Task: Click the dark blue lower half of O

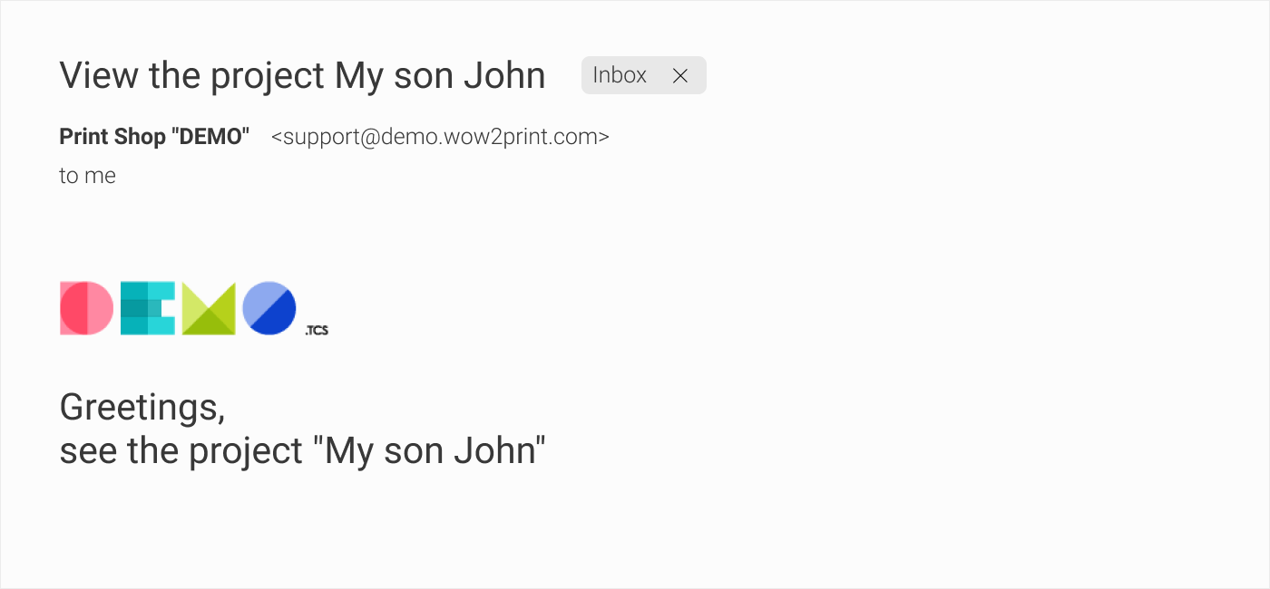Action: click(x=279, y=319)
